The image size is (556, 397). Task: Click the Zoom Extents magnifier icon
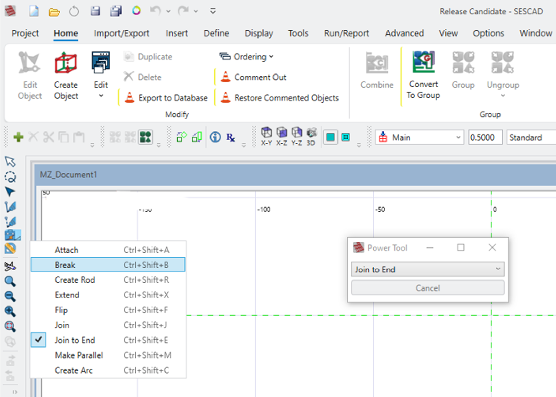coord(10,326)
